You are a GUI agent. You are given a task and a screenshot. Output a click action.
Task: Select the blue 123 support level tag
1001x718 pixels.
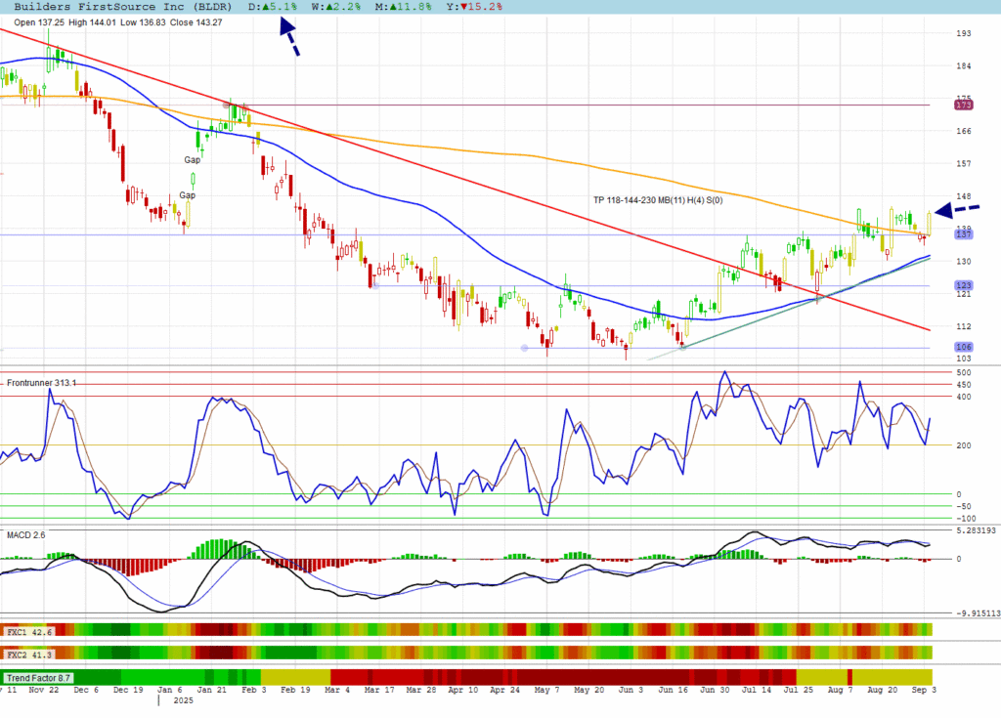coord(963,285)
